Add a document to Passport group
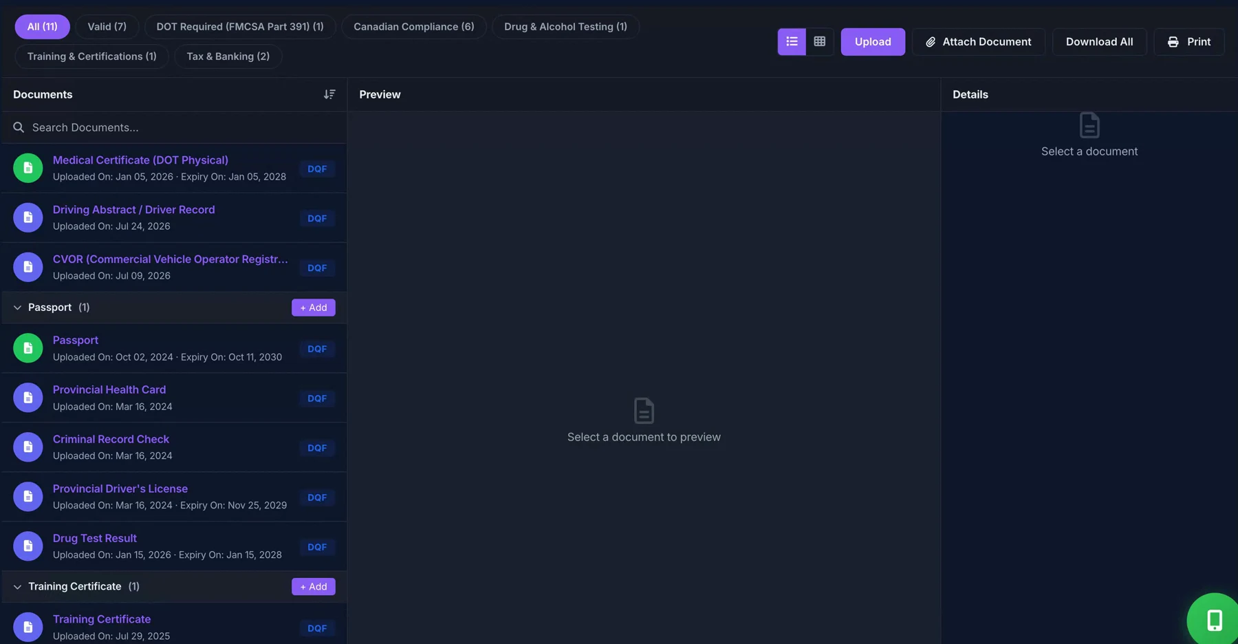Image resolution: width=1238 pixels, height=644 pixels. click(x=314, y=308)
